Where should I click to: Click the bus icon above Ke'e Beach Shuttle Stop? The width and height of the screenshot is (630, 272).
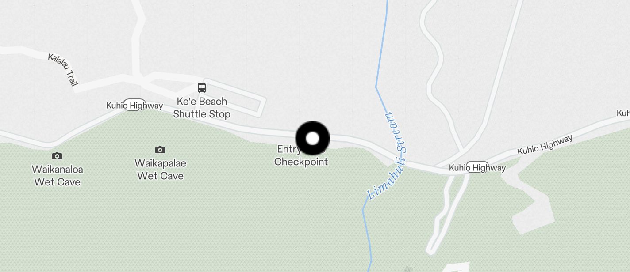202,87
